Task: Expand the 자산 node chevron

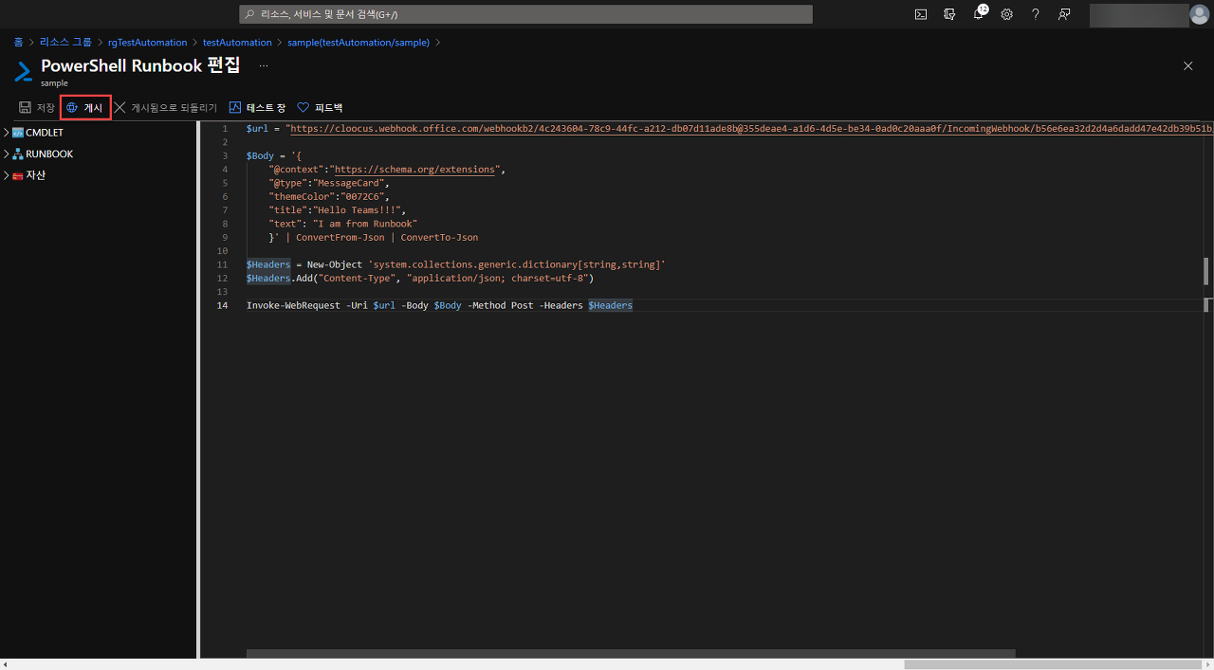Action: tap(7, 175)
